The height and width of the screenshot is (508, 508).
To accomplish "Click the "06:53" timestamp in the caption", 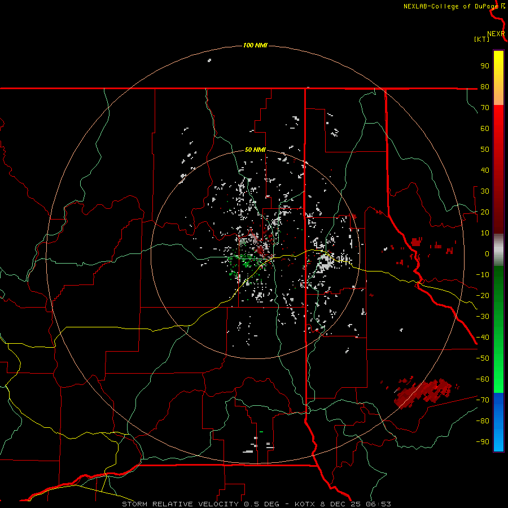I will [378, 504].
